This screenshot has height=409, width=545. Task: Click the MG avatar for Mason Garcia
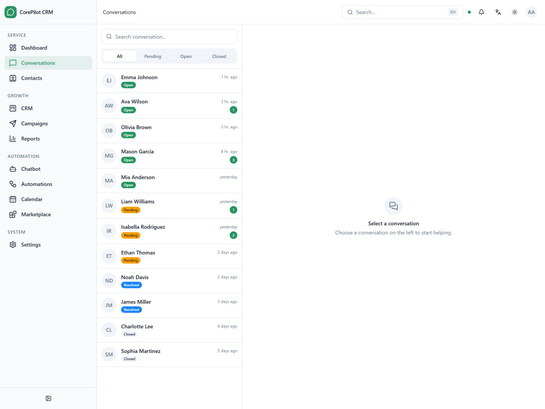tap(109, 156)
